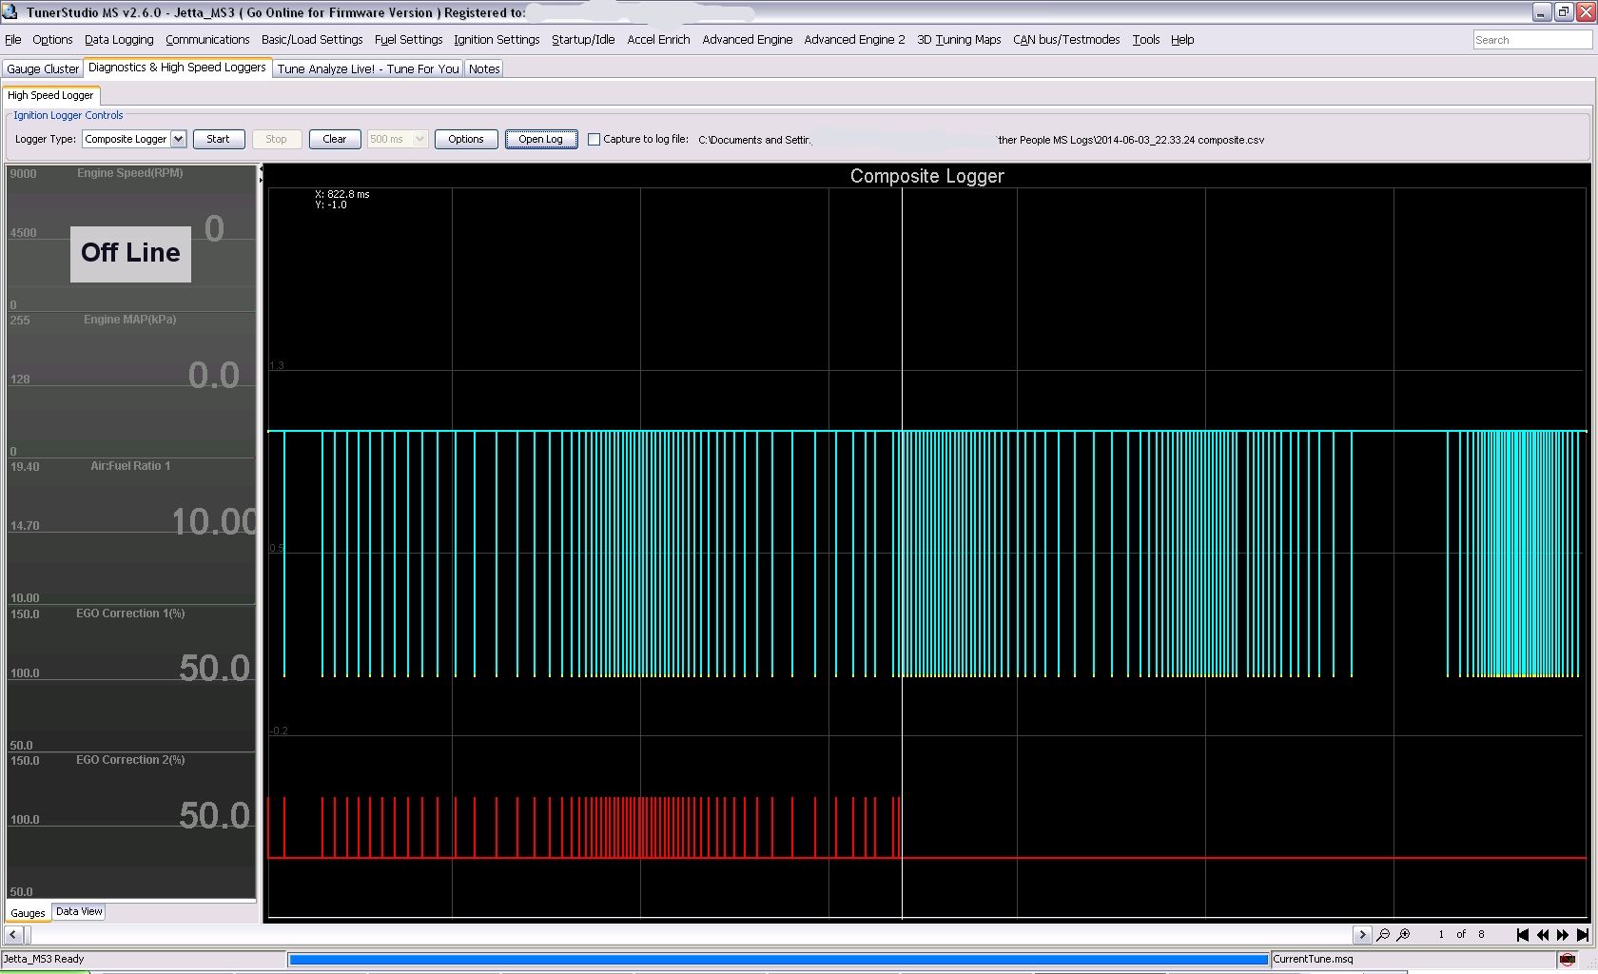Click the offline connection status icon
The image size is (1598, 974).
pyautogui.click(x=1568, y=959)
